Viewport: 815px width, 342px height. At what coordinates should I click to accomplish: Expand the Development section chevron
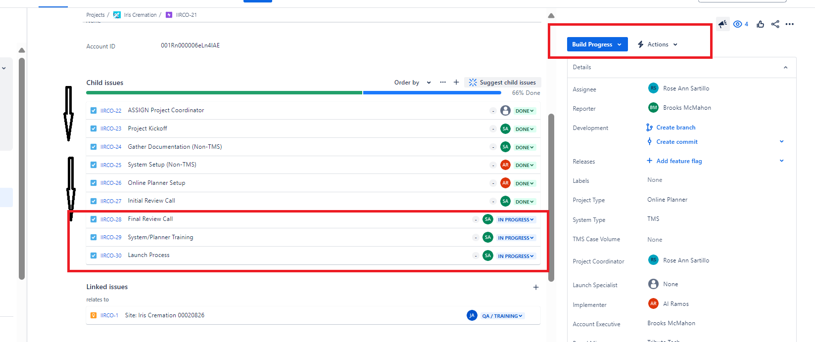point(782,141)
